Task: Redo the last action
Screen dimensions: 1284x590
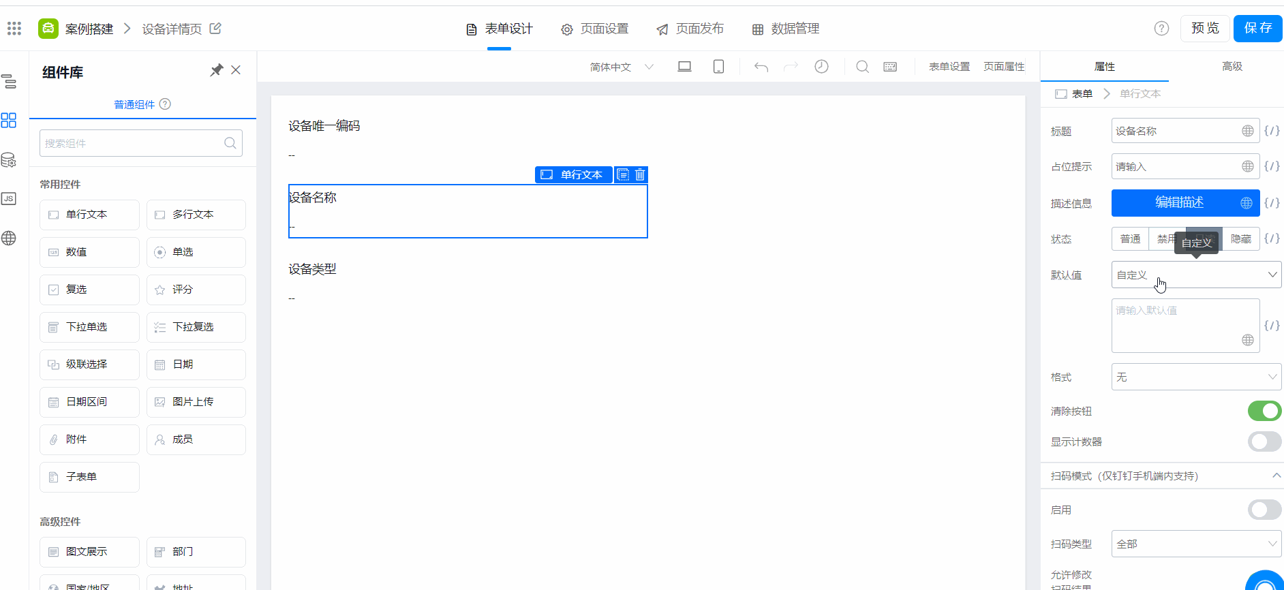Action: [x=791, y=67]
